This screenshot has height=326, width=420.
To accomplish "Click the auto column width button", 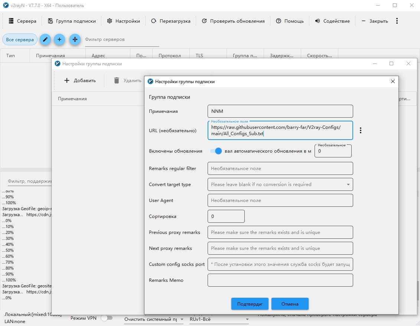I will pyautogui.click(x=75, y=40).
